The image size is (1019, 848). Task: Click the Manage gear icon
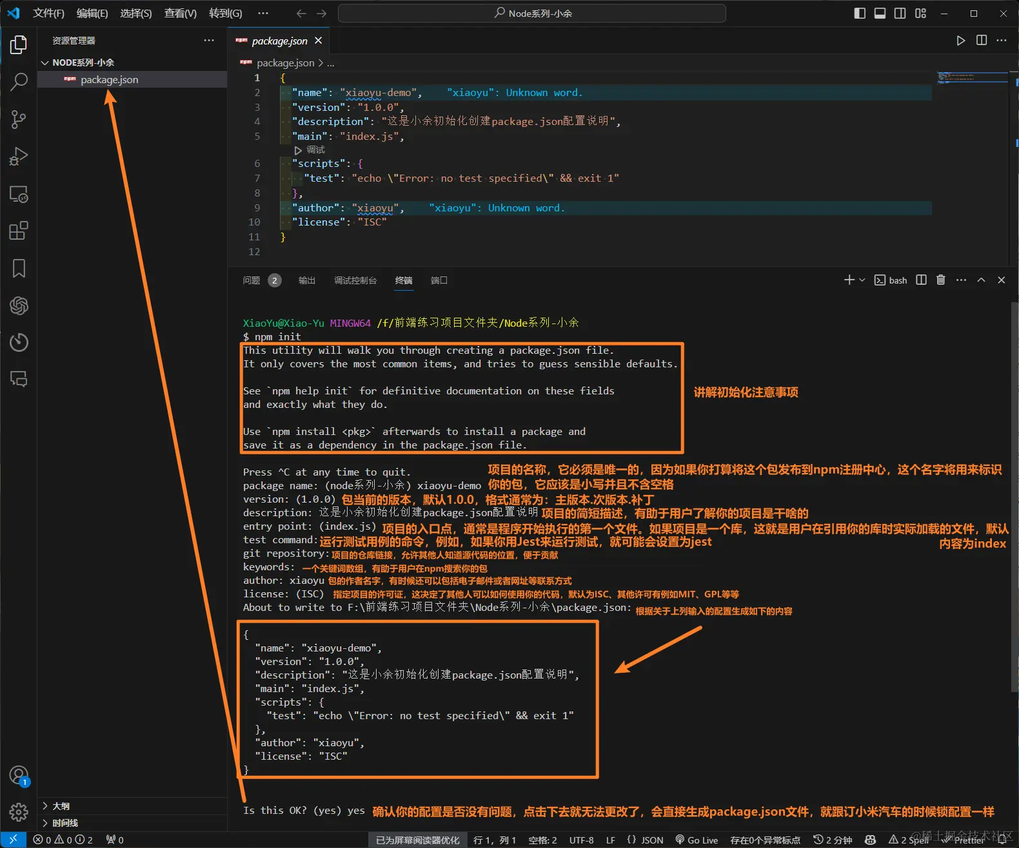(19, 812)
